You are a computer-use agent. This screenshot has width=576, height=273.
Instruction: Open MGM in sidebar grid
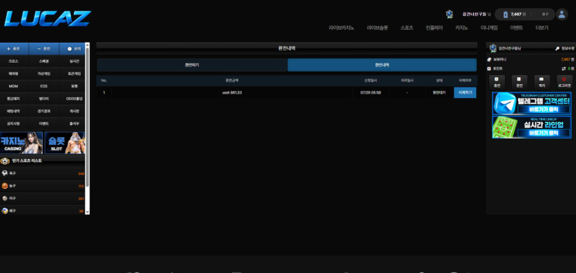14,86
